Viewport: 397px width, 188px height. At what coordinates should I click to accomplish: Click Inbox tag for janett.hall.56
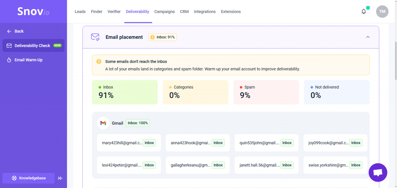click(x=287, y=165)
